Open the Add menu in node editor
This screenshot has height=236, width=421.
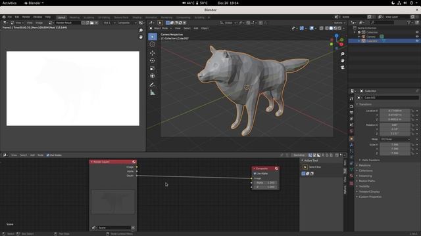(32, 155)
